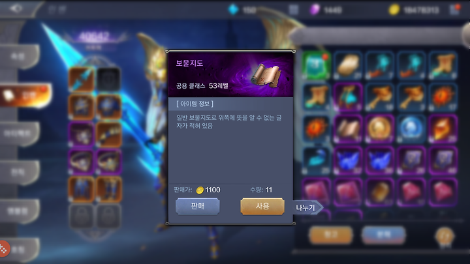Viewport: 470px width, 264px height.
Task: Select the green glowing cube inventory item
Action: point(316,65)
